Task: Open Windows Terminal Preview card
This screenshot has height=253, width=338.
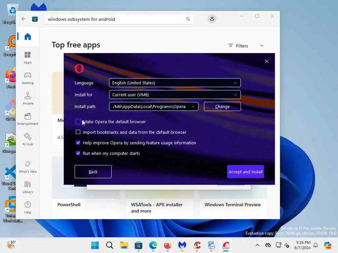Action: coord(233,208)
